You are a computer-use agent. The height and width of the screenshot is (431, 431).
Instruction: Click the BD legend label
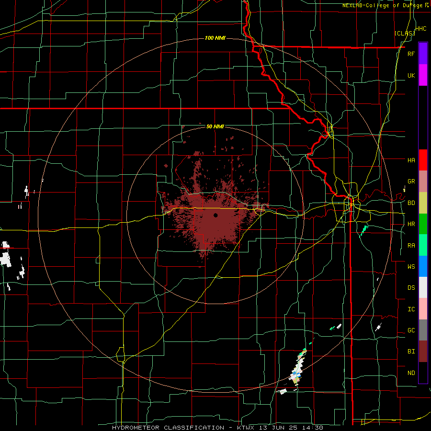click(x=411, y=203)
